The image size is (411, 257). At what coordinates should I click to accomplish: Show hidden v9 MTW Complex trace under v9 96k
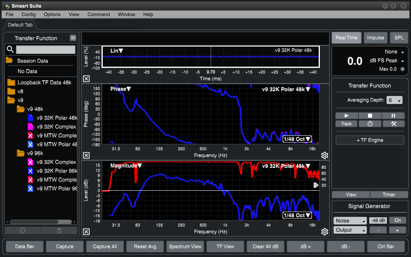(31, 179)
